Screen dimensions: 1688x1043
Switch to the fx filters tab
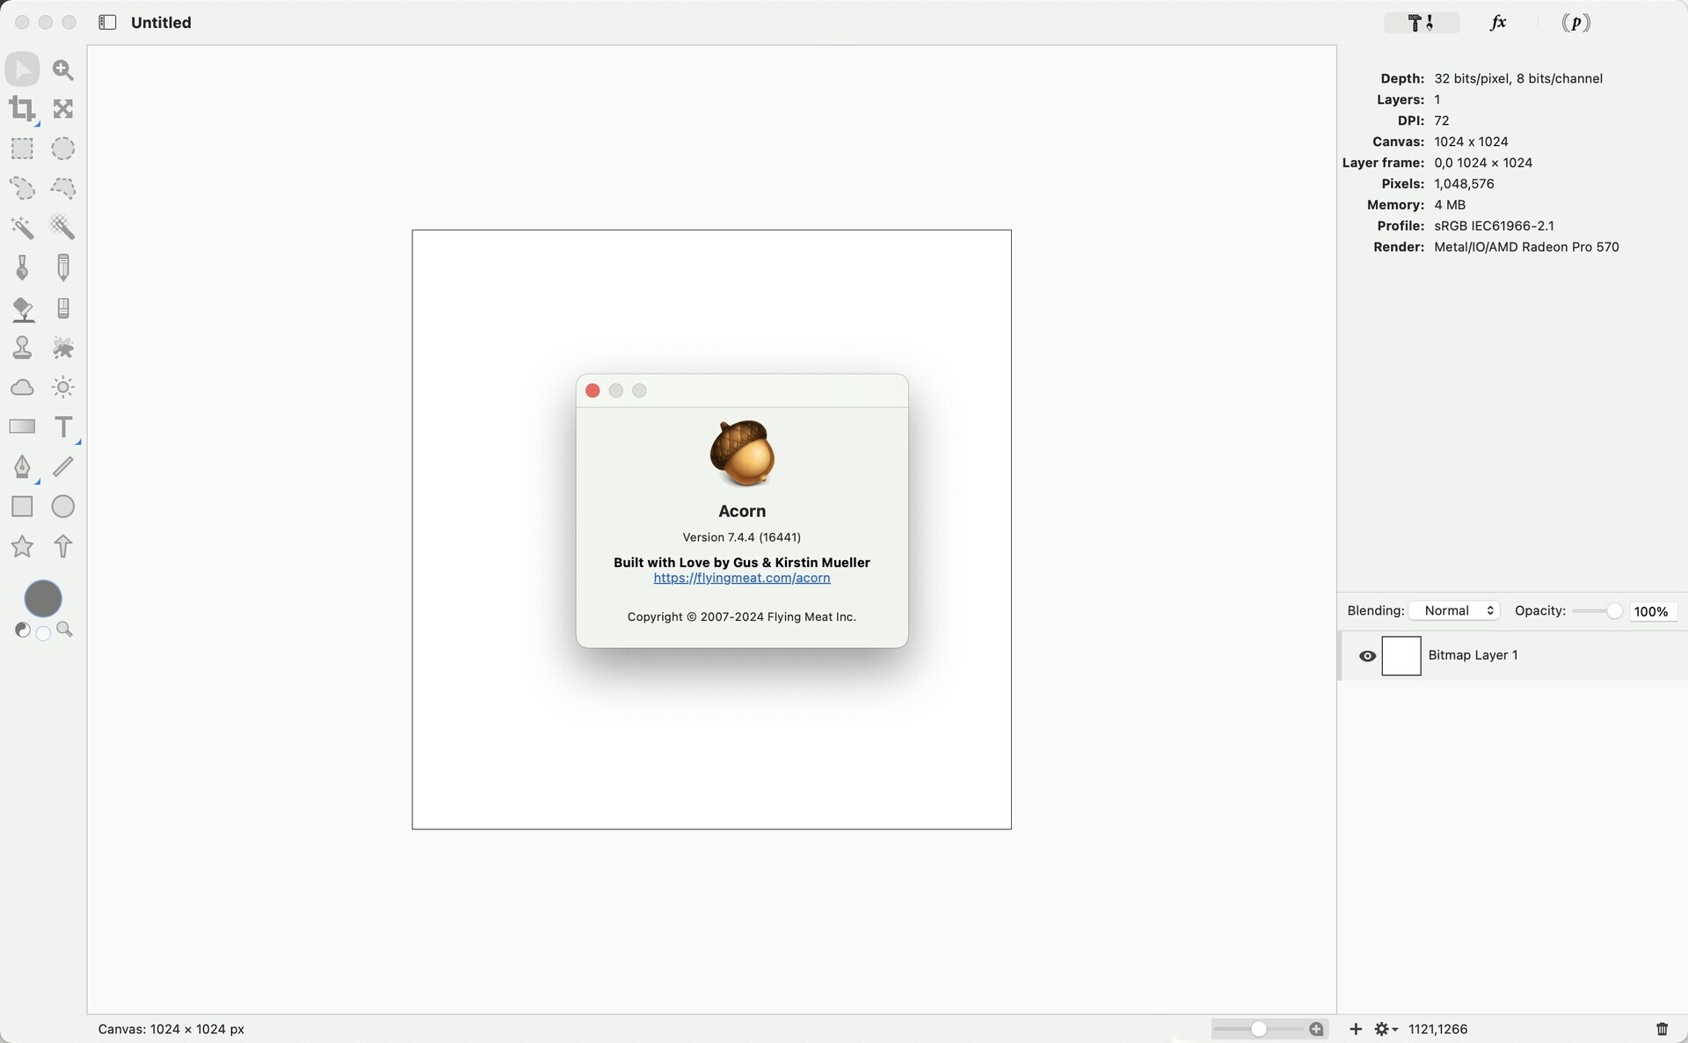pos(1499,23)
